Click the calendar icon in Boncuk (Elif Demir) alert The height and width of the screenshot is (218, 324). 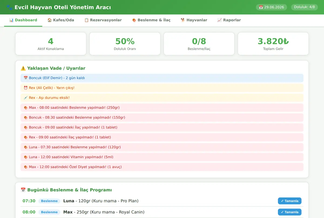coord(26,78)
